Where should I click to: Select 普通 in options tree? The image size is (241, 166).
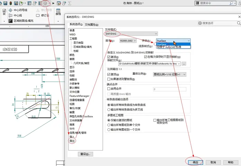tap(72, 30)
